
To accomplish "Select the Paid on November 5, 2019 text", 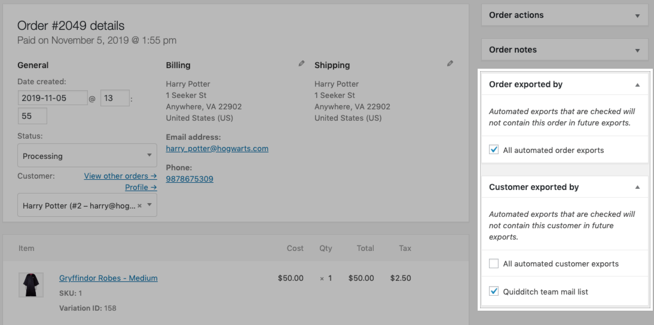I will point(97,41).
